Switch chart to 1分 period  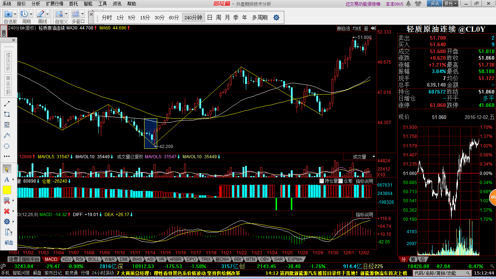point(120,17)
